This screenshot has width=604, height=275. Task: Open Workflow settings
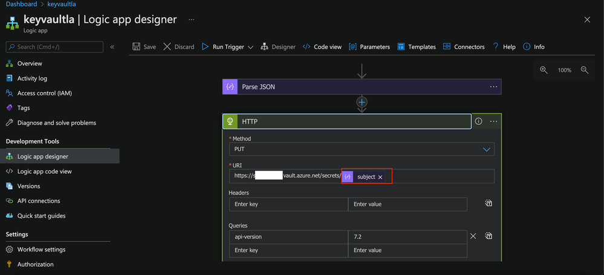coord(41,249)
